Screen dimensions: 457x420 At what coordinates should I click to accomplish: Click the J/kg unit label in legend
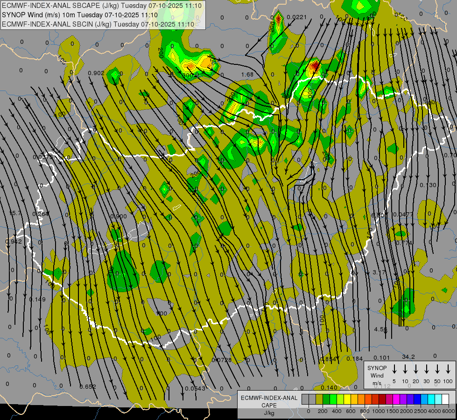click(269, 413)
